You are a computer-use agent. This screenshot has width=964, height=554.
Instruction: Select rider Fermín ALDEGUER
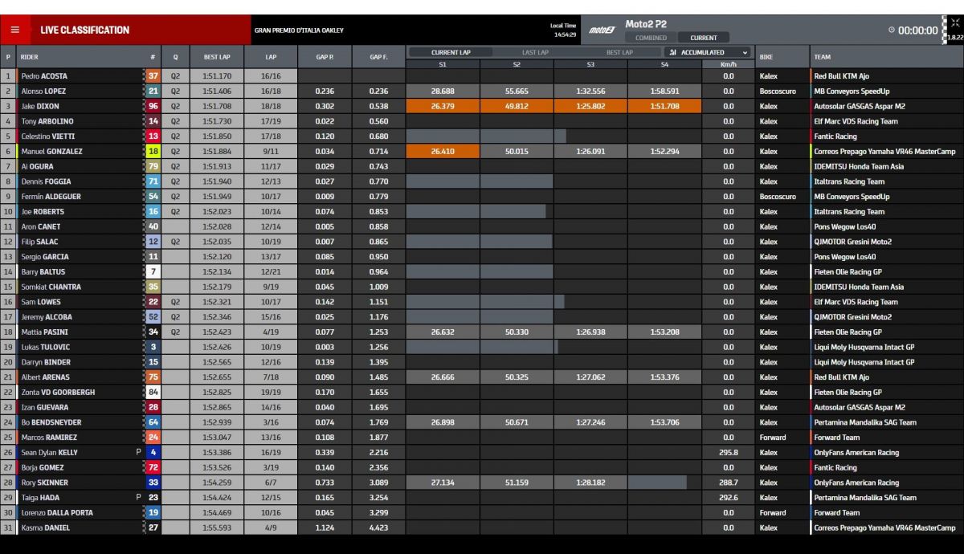[x=51, y=197]
